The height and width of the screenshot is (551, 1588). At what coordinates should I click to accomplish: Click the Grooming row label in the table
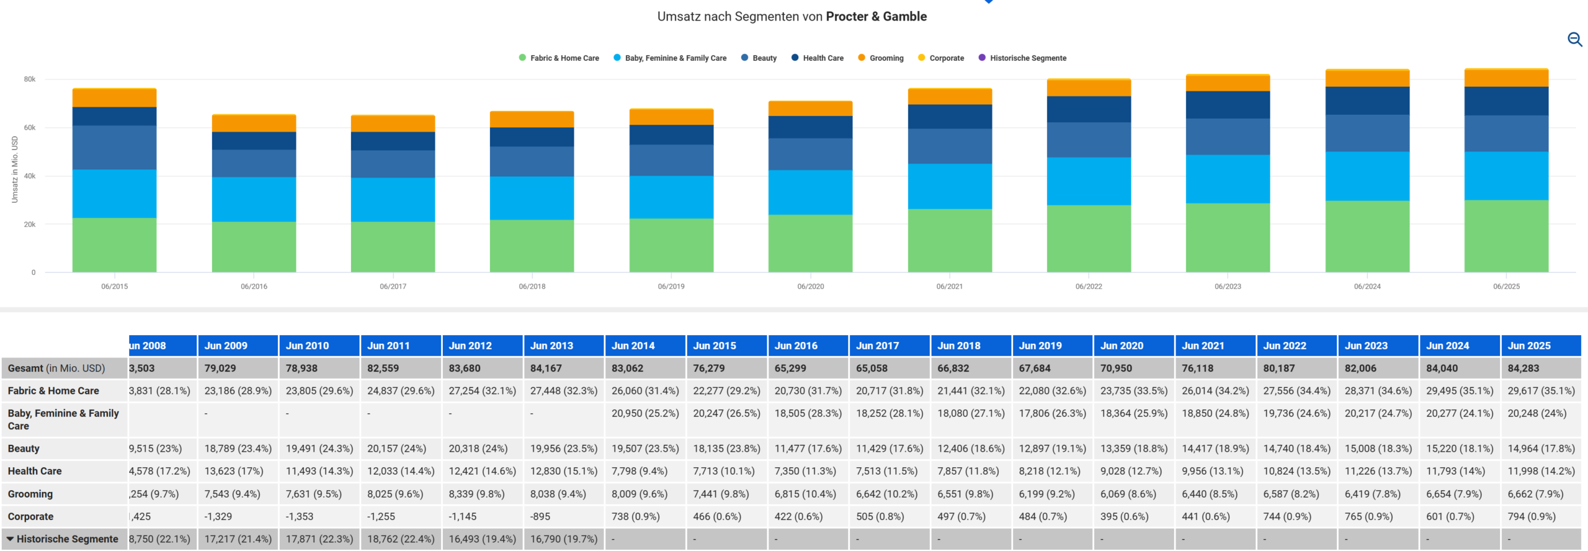[30, 494]
